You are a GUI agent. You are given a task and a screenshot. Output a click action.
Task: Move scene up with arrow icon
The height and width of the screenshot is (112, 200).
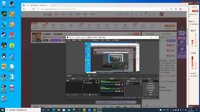coord(73,95)
